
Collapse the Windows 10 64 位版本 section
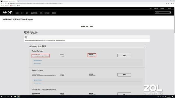point(87,46)
